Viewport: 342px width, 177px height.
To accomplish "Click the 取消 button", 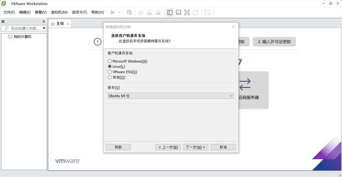I will (223, 147).
